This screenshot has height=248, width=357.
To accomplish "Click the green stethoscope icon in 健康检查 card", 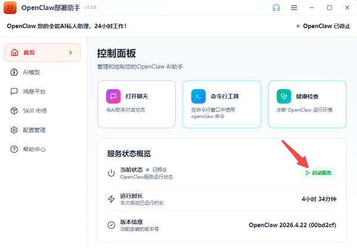I will click(284, 96).
